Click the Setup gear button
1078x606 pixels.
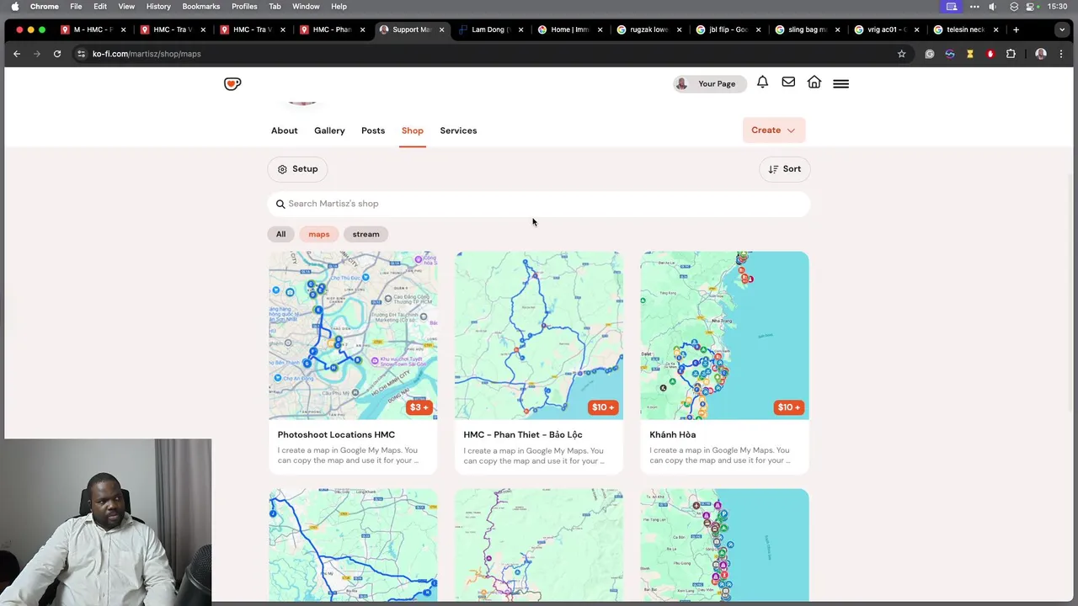297,169
